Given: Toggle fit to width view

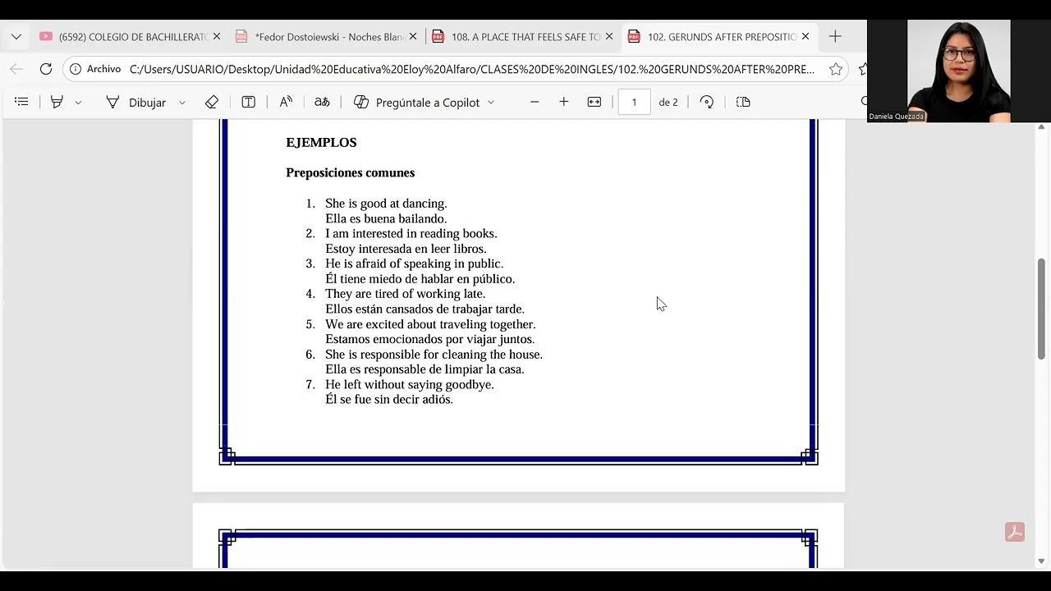Looking at the screenshot, I should pos(594,102).
